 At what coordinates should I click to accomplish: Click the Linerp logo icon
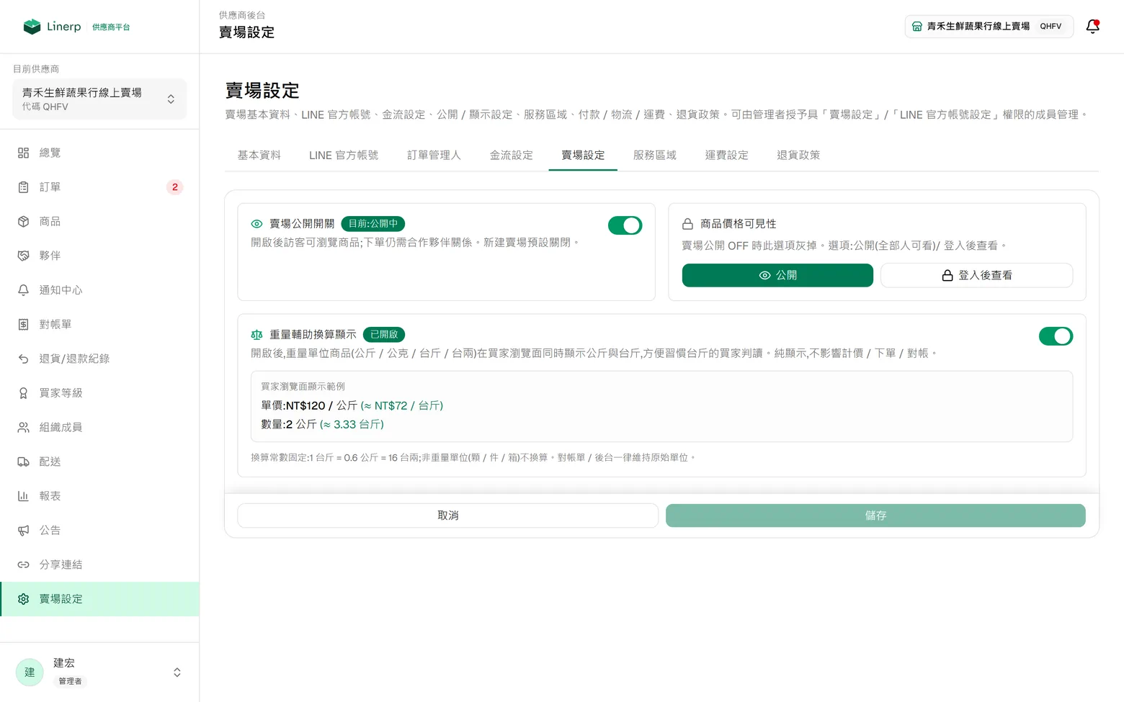[32, 27]
